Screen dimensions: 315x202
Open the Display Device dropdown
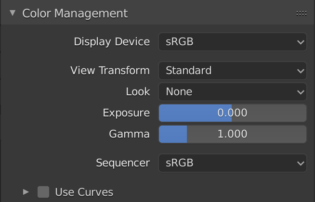tap(226, 42)
